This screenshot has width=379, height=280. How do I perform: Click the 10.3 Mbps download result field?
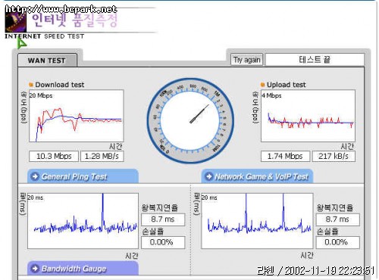pyautogui.click(x=54, y=156)
